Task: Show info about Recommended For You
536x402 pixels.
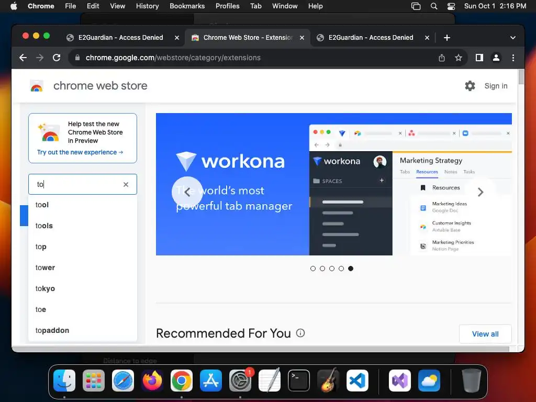Action: pyautogui.click(x=300, y=333)
